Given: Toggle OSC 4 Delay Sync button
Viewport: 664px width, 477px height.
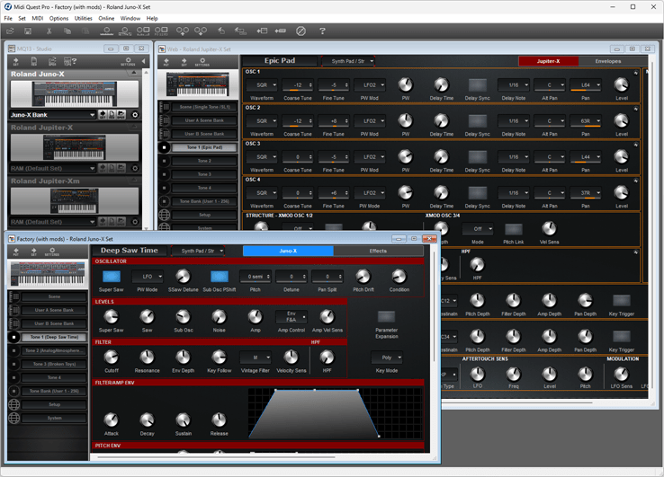Looking at the screenshot, I should coord(477,193).
